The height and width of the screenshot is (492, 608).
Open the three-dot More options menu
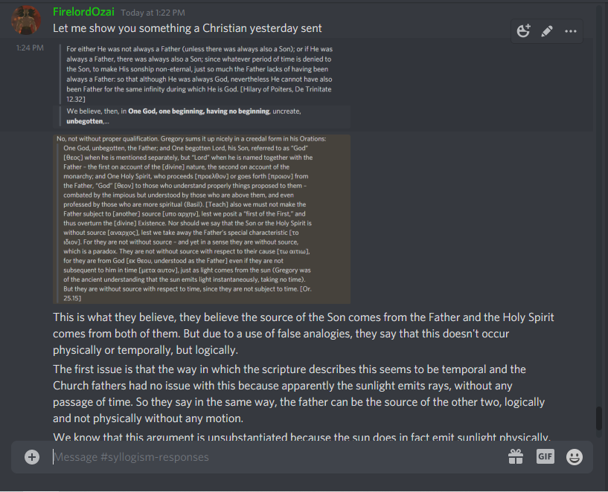point(570,31)
